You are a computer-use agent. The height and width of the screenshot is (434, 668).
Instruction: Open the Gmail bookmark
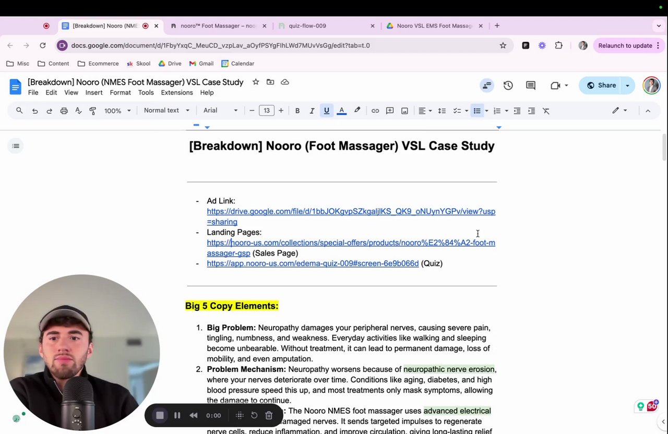point(201,64)
